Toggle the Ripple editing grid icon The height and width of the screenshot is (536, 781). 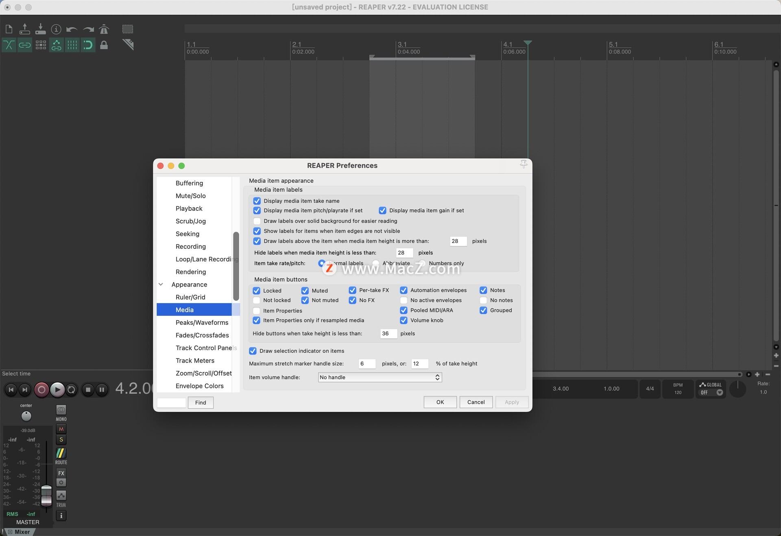coord(41,45)
